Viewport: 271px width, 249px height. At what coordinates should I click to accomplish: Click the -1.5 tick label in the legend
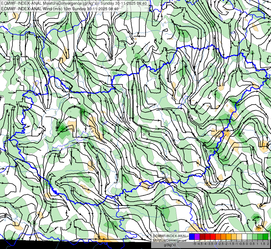click(x=231, y=244)
